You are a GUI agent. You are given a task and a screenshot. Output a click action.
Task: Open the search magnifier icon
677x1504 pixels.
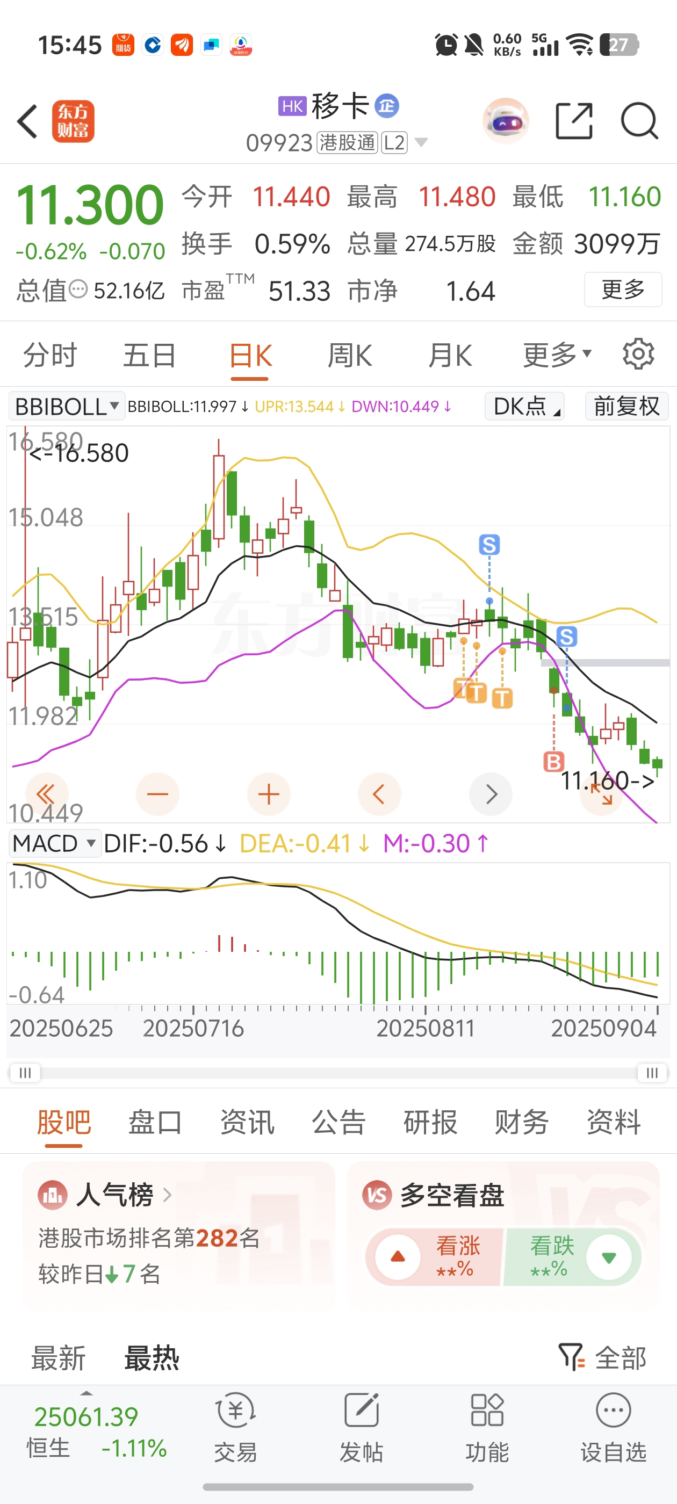(x=639, y=121)
